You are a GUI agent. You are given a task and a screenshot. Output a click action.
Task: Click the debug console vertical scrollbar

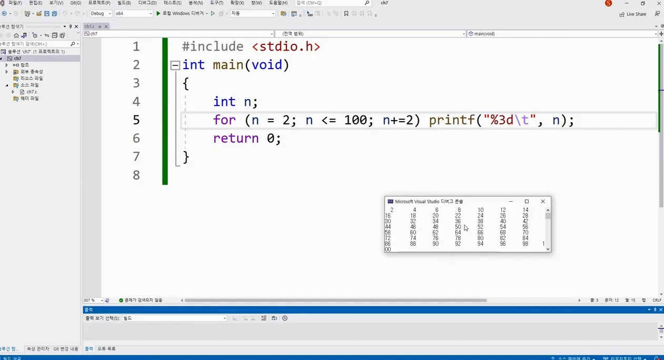(x=548, y=230)
